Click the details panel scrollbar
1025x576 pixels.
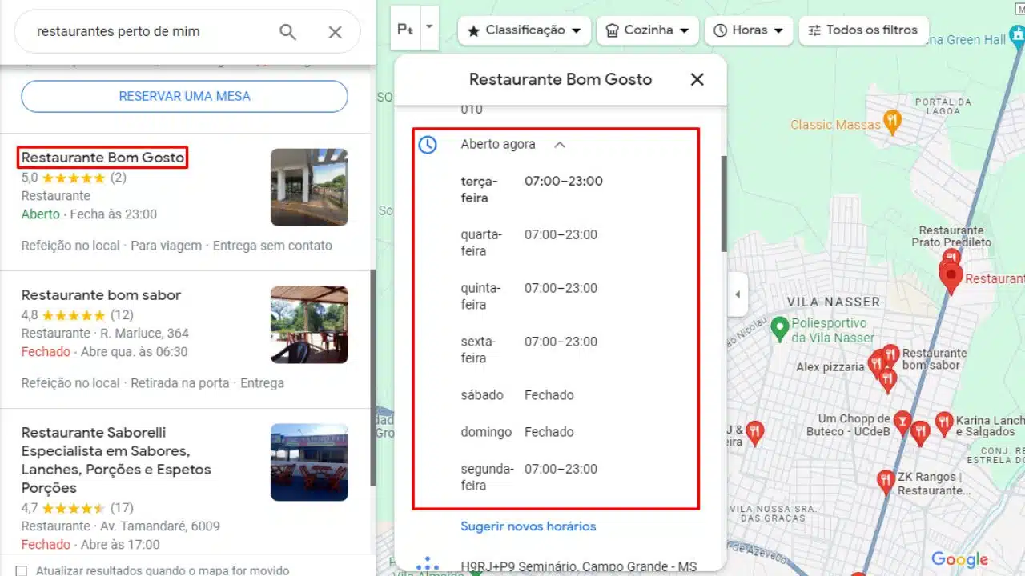click(724, 204)
